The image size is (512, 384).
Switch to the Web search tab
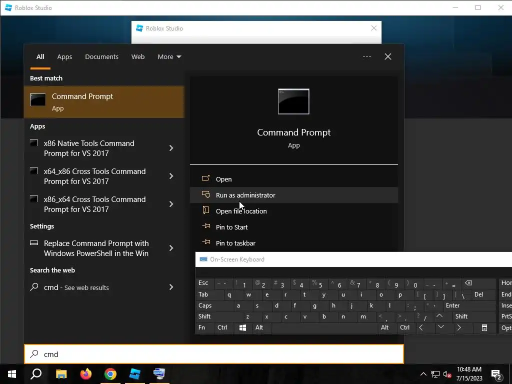click(138, 57)
